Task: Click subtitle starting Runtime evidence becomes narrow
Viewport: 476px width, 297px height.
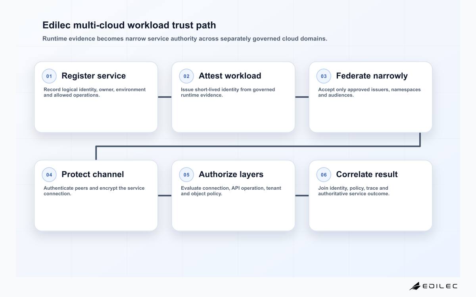Action: pos(185,39)
